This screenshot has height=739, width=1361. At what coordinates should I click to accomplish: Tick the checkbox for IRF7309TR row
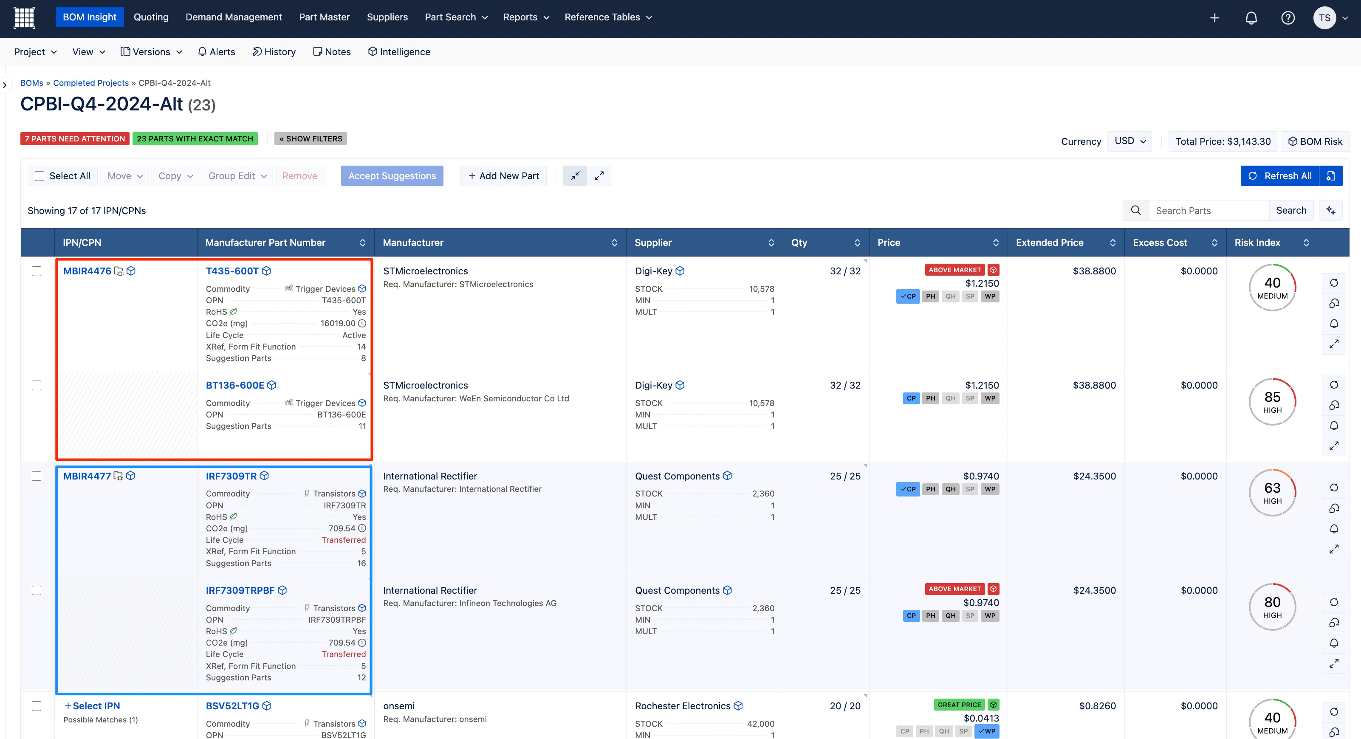(x=37, y=476)
